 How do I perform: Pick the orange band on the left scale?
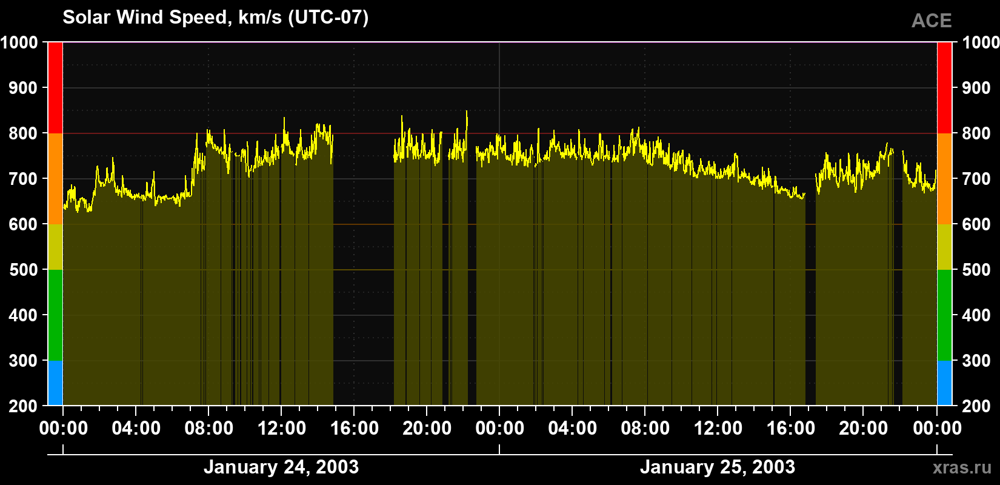click(x=55, y=179)
